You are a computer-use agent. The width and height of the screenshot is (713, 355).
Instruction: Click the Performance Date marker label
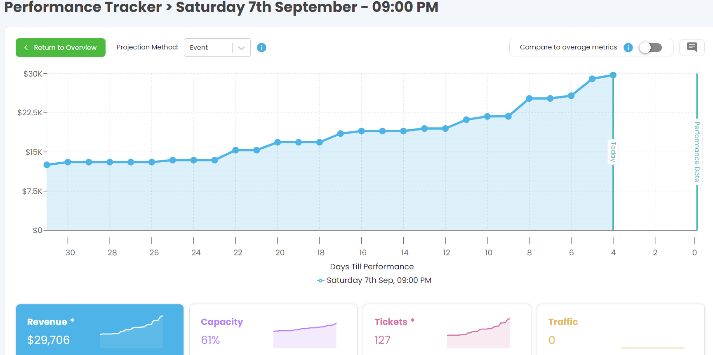[x=697, y=152]
